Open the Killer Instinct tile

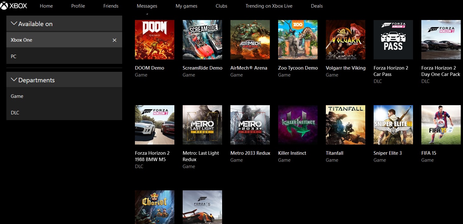pyautogui.click(x=298, y=125)
